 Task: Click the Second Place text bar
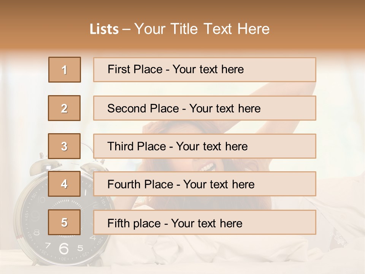point(205,108)
